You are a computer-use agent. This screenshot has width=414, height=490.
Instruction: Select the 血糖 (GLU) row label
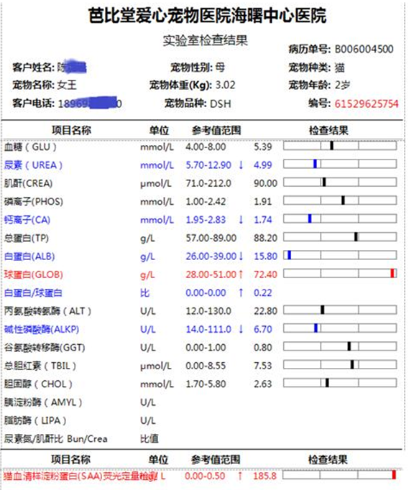(x=30, y=147)
